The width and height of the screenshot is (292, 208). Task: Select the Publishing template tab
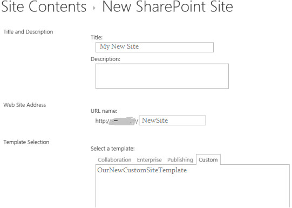coord(180,160)
